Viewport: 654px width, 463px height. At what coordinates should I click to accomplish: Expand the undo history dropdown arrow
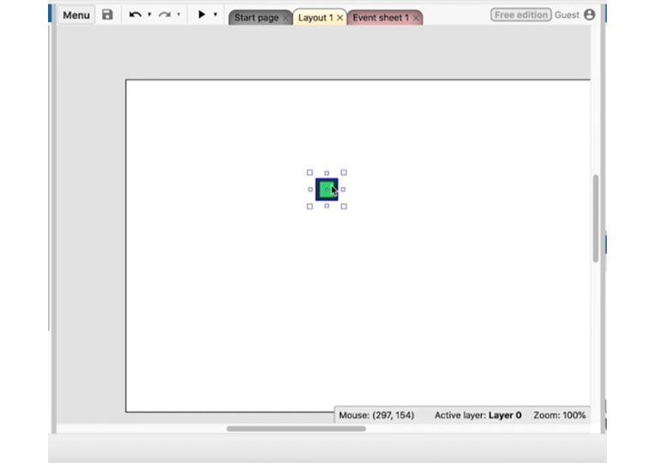tap(149, 15)
